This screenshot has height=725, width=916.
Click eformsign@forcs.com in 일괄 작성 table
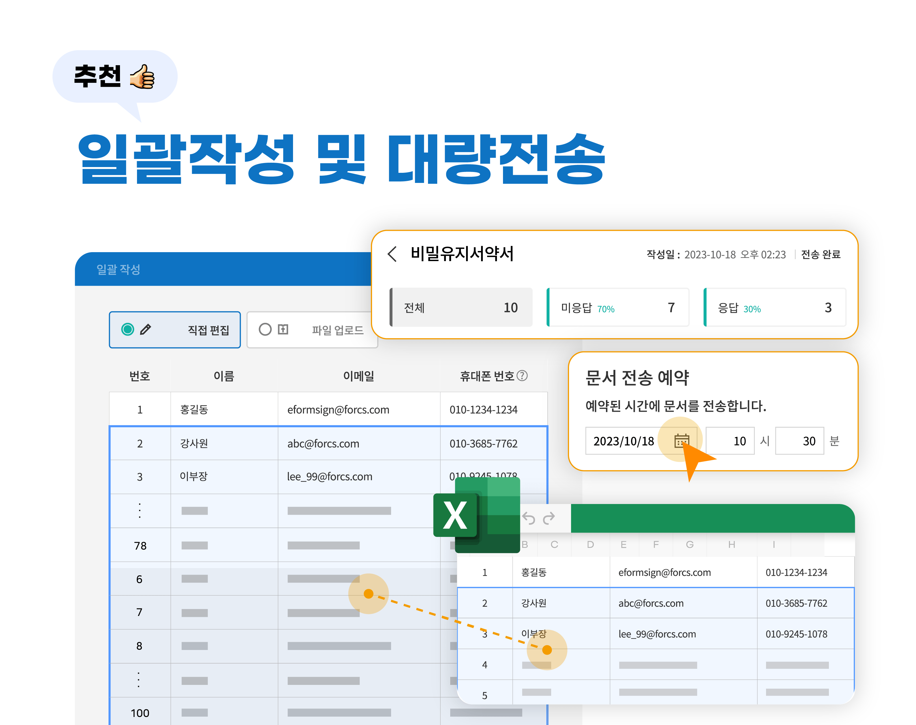point(338,410)
